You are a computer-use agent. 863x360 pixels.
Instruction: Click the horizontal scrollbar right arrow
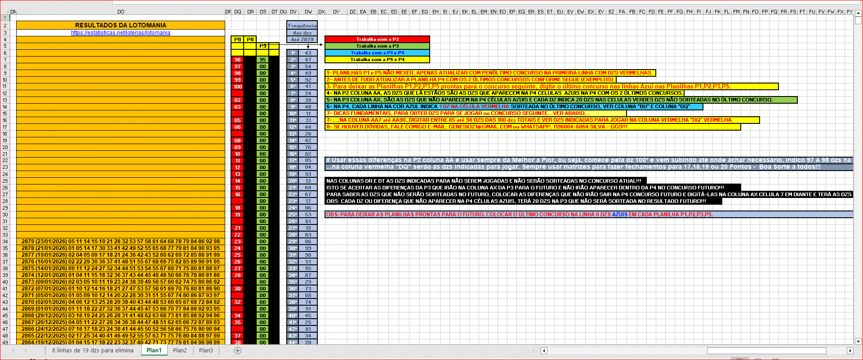850,351
